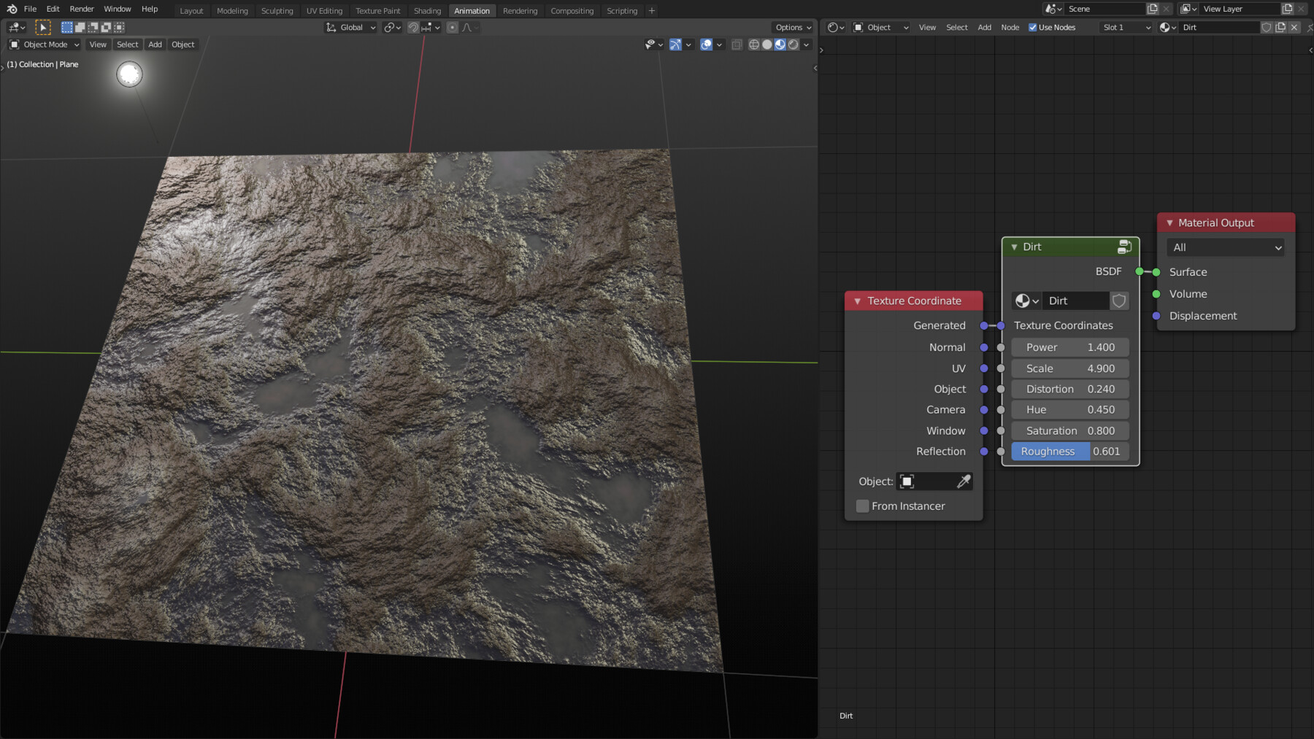
Task: Click the snapping magnet icon
Action: [413, 27]
